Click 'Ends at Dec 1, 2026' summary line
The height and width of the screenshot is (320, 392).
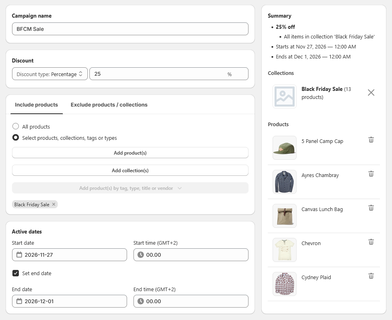tap(313, 57)
